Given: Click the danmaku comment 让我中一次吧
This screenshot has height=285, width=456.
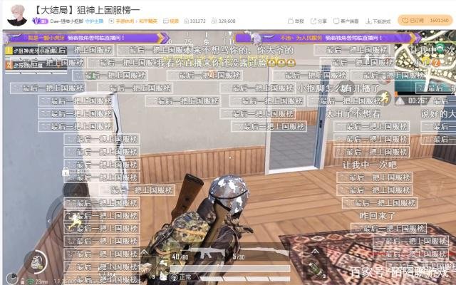Looking at the screenshot, I should click(x=369, y=165).
